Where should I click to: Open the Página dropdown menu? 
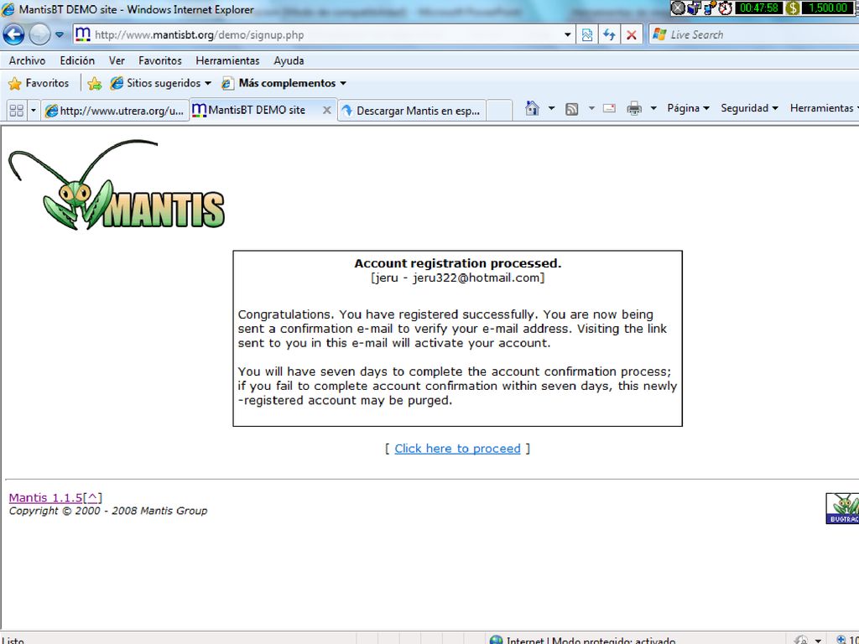688,108
